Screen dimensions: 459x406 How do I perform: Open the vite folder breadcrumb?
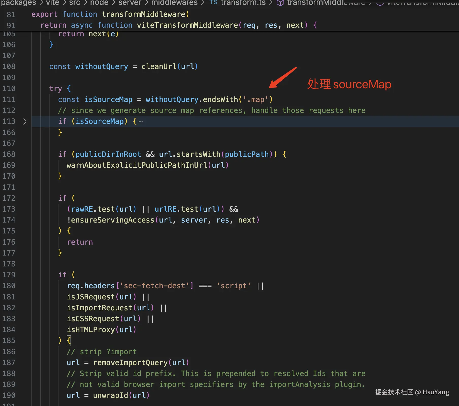(x=52, y=3)
